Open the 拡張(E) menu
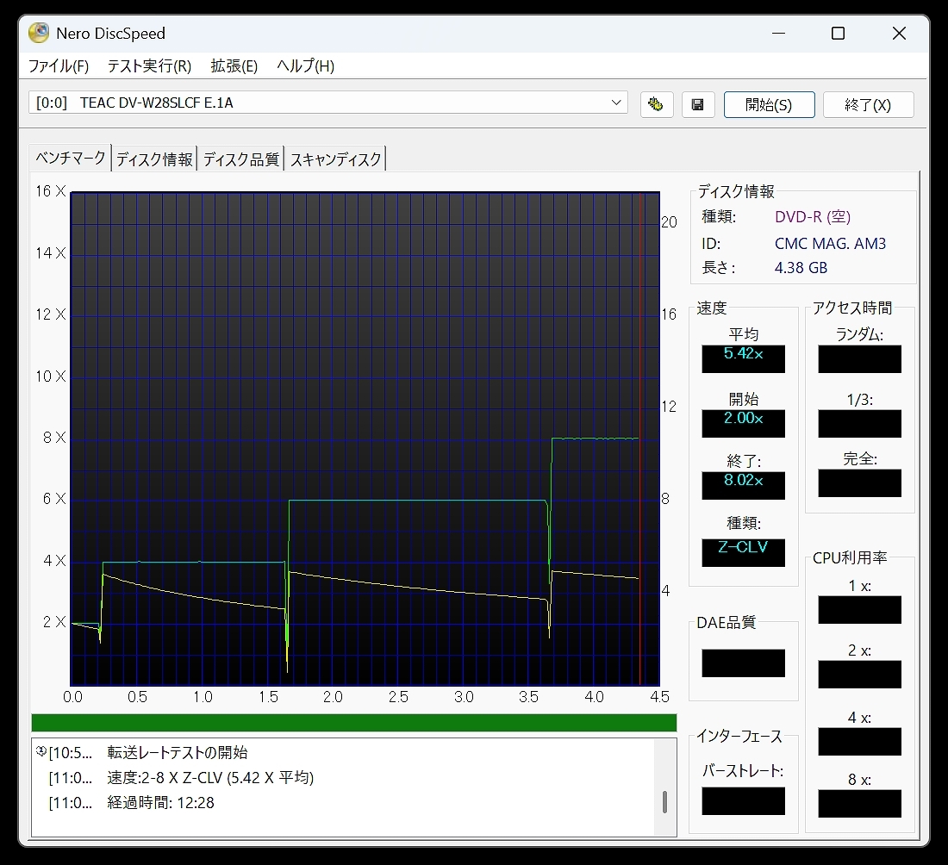948x865 pixels. click(x=234, y=65)
